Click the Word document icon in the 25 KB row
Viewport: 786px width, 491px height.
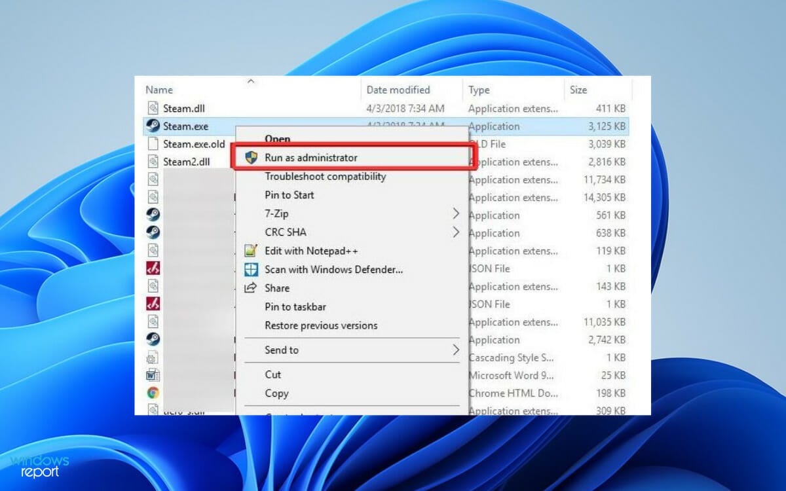point(153,375)
